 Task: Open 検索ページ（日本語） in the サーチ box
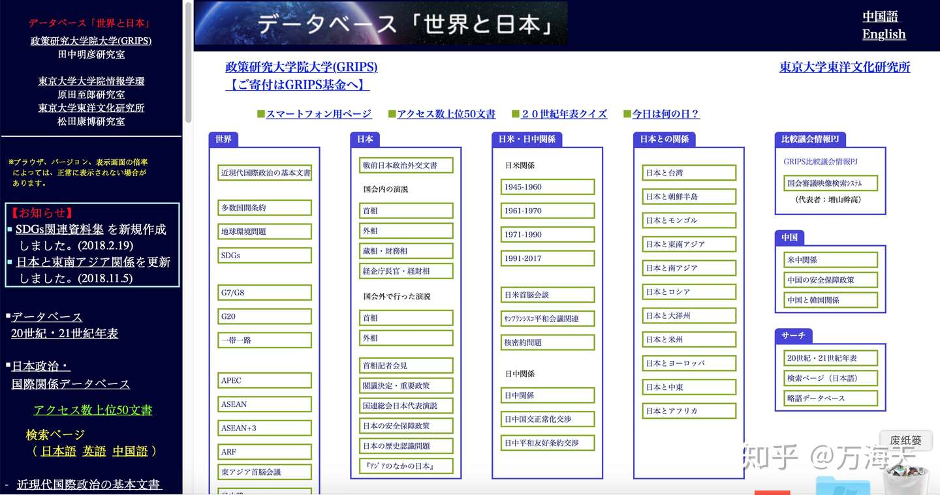pyautogui.click(x=831, y=378)
